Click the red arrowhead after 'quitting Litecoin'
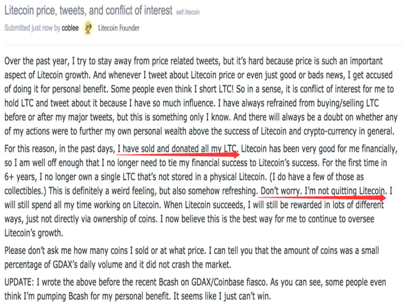This screenshot has height=307, width=410. [382, 198]
